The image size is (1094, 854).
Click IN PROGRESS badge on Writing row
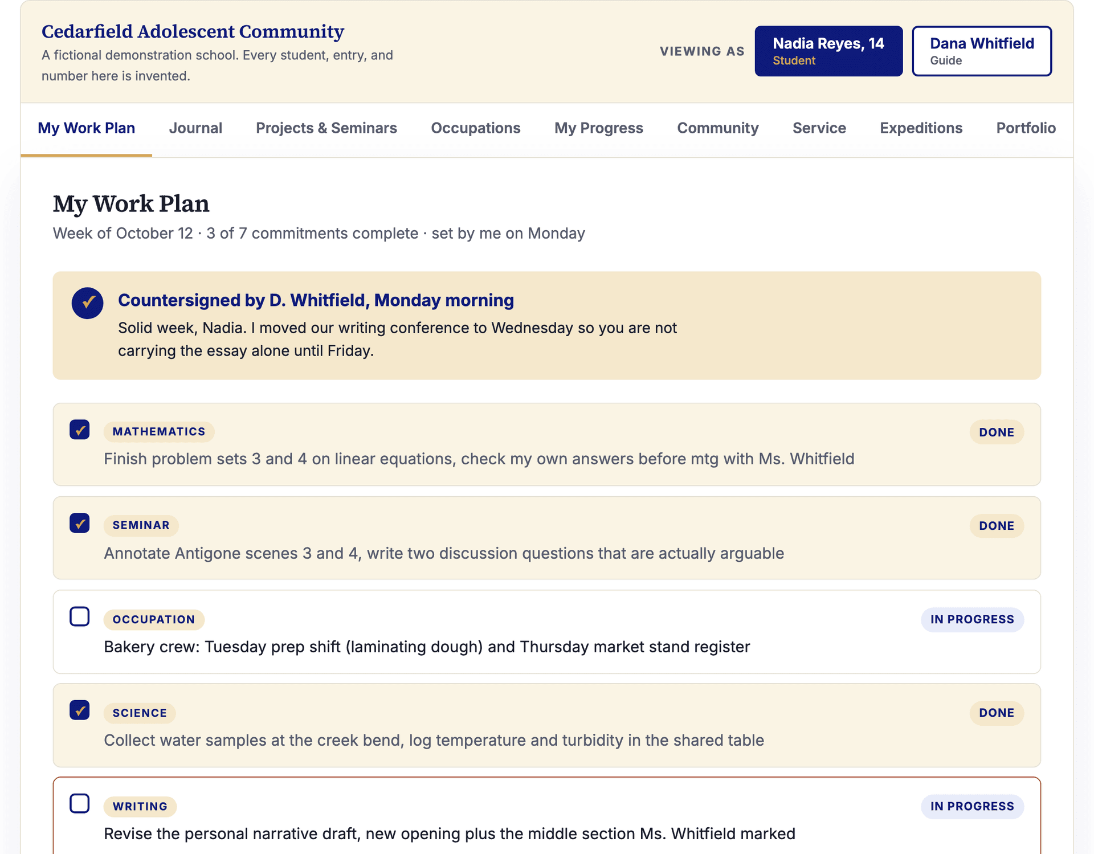(972, 806)
